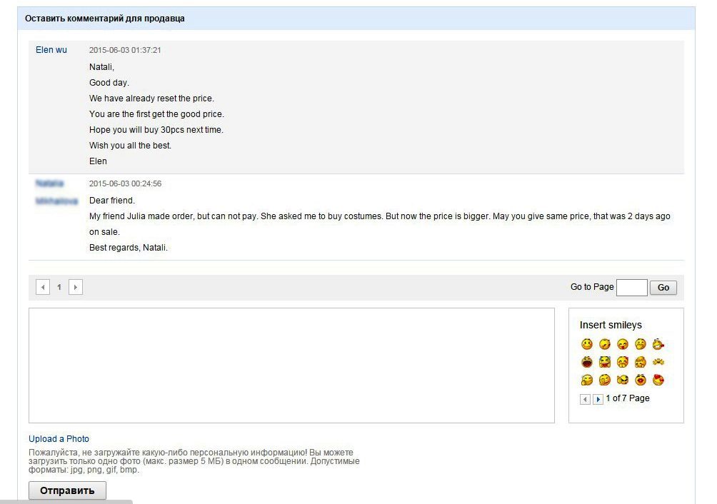Insert the wide open-mouth laughing smiley
The image size is (717, 504).
click(x=587, y=362)
